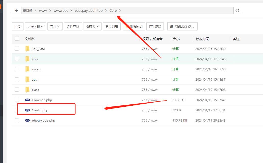
Task: Calculate size of the auth folder
Action: (176, 80)
